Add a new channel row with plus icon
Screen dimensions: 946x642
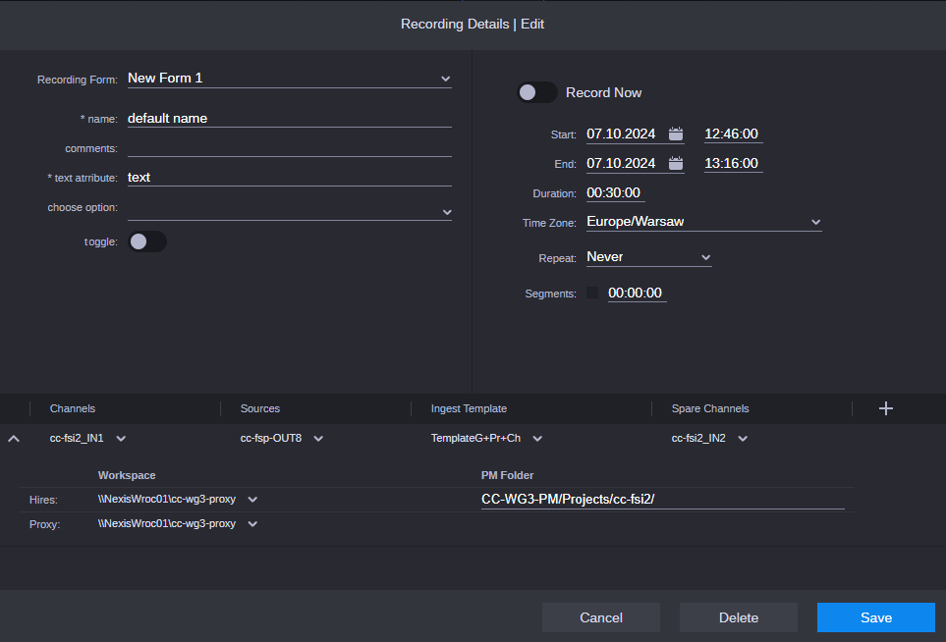coord(885,408)
